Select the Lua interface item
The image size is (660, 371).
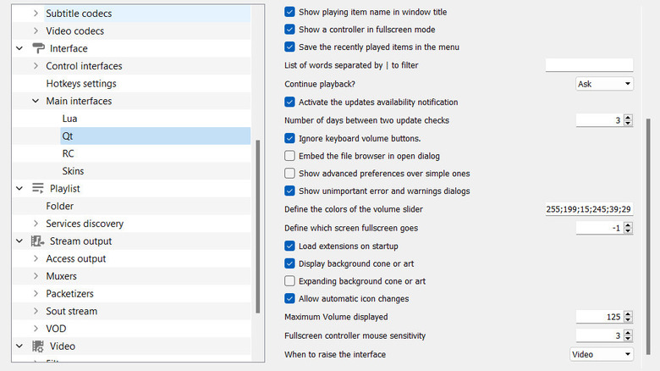[69, 119]
